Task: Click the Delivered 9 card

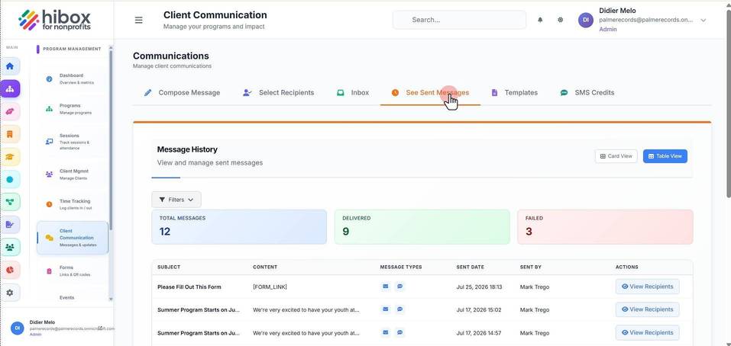Action: (422, 227)
